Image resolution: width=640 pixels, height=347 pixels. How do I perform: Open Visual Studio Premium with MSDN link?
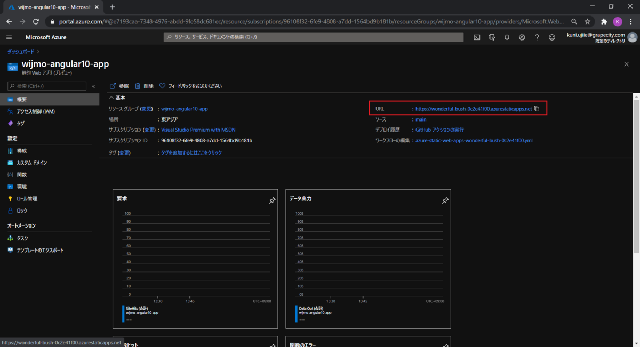click(x=198, y=130)
